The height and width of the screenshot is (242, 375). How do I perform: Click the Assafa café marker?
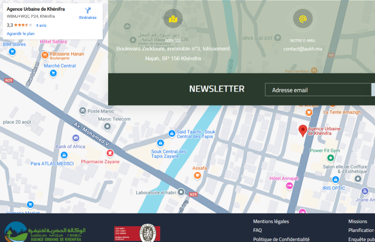pyautogui.click(x=198, y=176)
